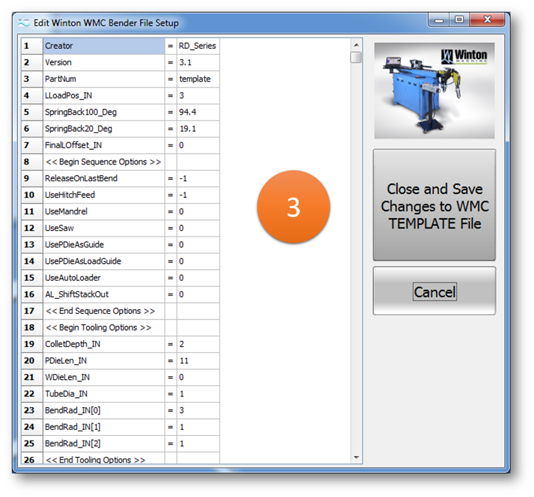Viewport: 534px width, 497px height.
Task: Click the Version value 3.1
Action: coord(198,63)
